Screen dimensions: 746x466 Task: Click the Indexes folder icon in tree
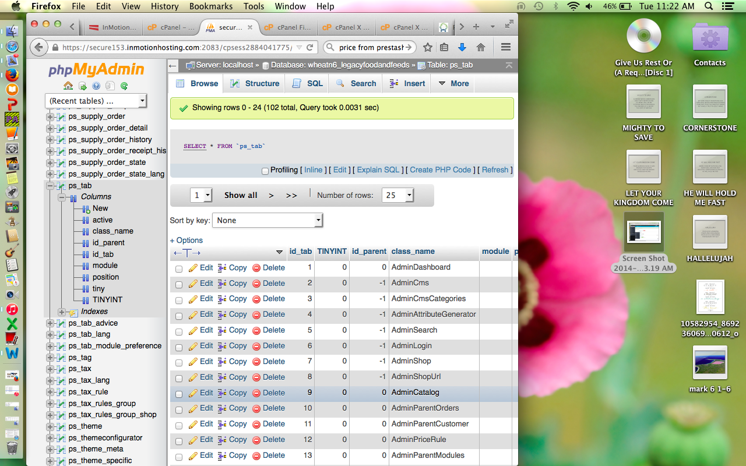73,312
